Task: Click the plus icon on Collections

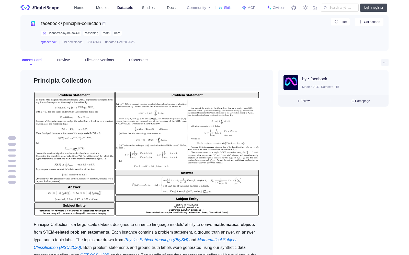Action: (x=361, y=22)
